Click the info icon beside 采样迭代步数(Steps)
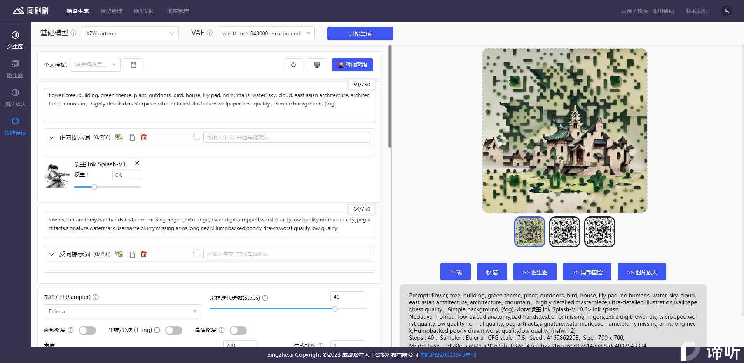The height and width of the screenshot is (363, 744). pos(265,298)
